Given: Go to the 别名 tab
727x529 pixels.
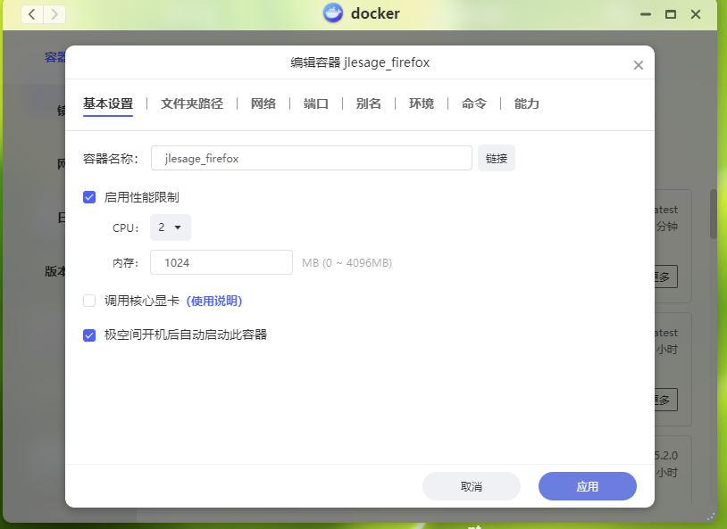Looking at the screenshot, I should 369,103.
